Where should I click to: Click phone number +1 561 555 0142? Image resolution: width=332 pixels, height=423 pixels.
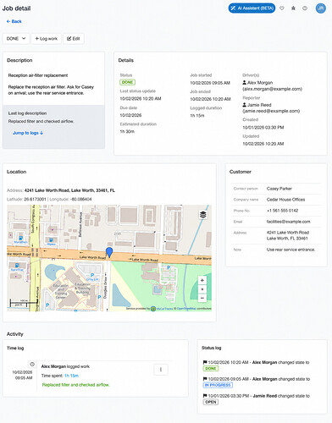pos(282,211)
